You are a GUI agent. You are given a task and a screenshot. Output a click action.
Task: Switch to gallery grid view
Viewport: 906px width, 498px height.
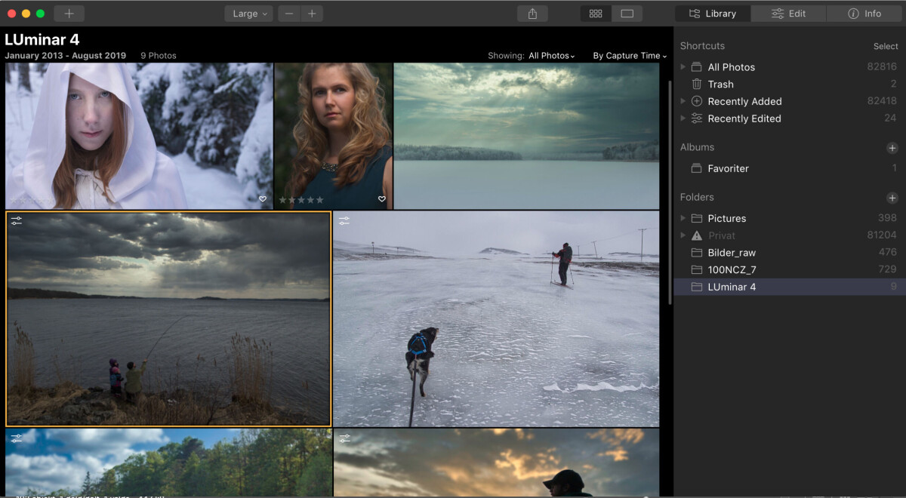click(x=596, y=14)
